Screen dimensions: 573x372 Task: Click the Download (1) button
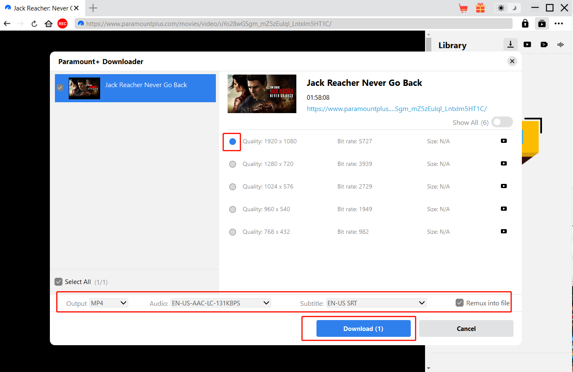tap(363, 329)
